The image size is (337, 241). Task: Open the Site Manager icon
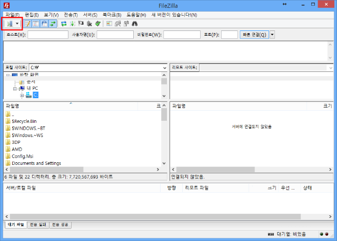click(x=10, y=24)
